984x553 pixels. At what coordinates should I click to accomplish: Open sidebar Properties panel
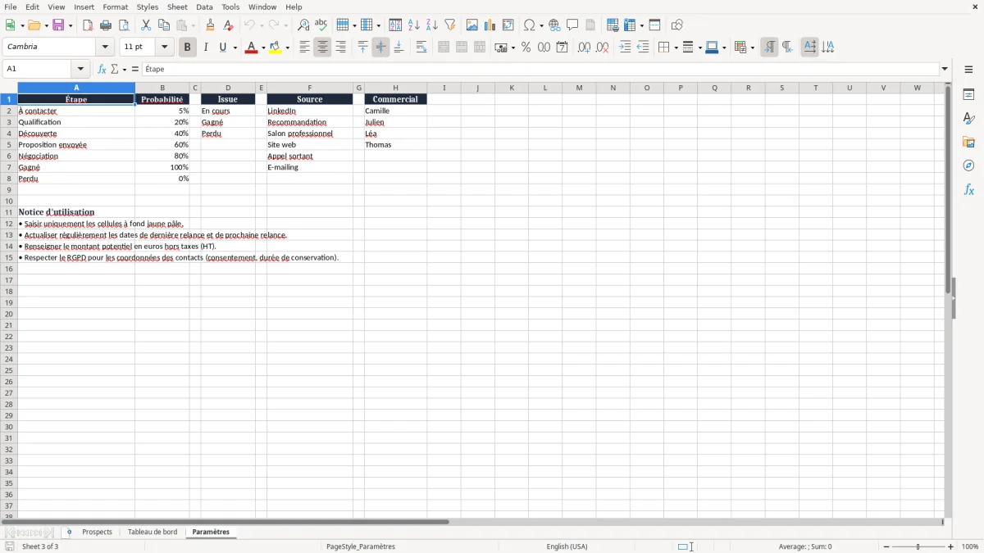click(968, 95)
